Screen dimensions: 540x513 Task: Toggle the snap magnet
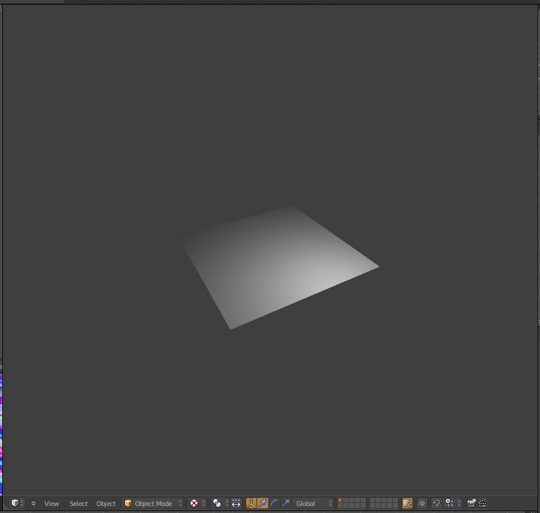coord(436,503)
